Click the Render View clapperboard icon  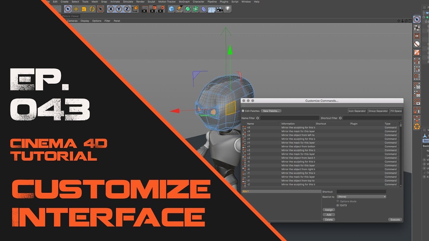pos(144,9)
